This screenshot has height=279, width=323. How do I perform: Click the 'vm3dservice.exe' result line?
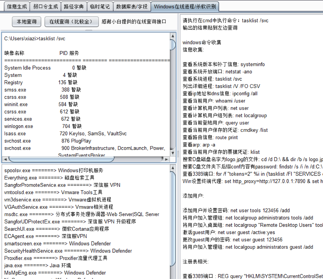(58, 200)
